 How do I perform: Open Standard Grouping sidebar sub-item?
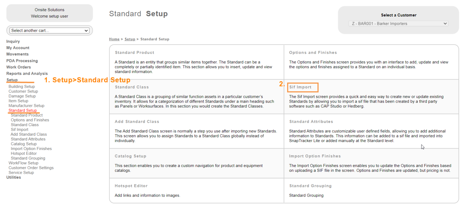click(x=28, y=158)
